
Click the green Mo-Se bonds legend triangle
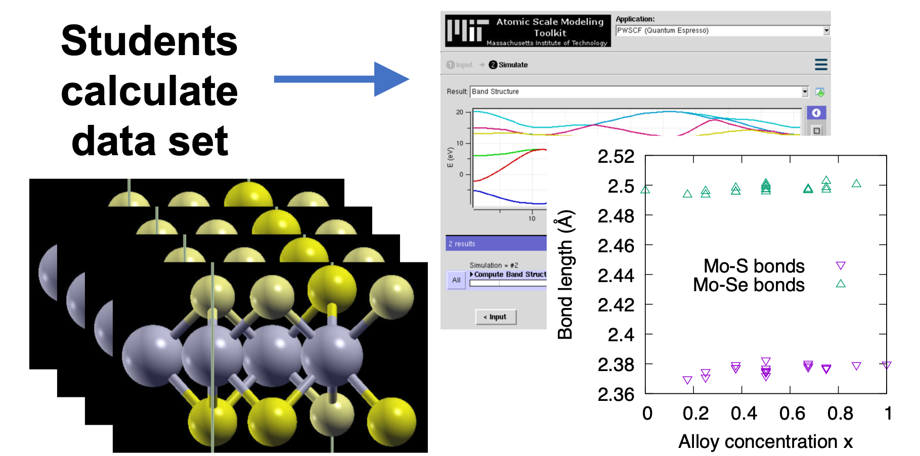(x=841, y=284)
